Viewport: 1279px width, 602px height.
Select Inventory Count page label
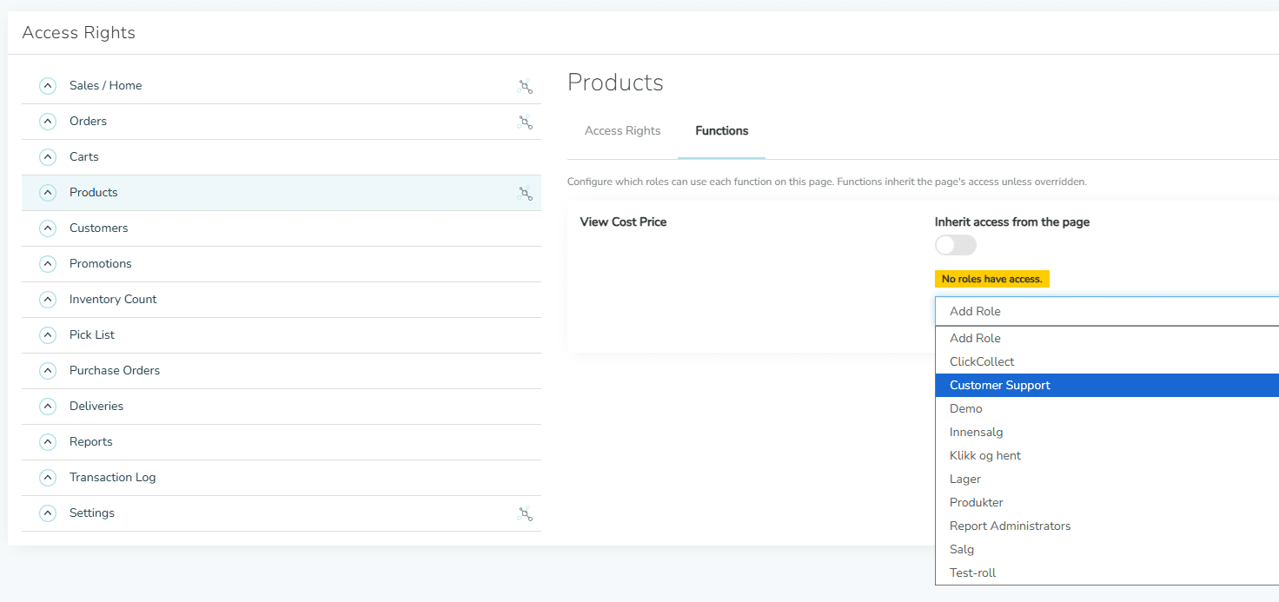click(113, 300)
